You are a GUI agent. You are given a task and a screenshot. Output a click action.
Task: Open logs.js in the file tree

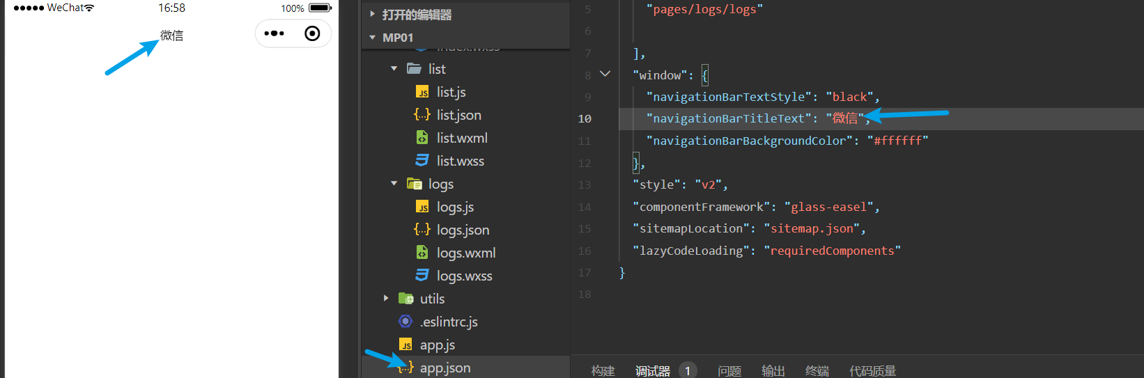[456, 207]
